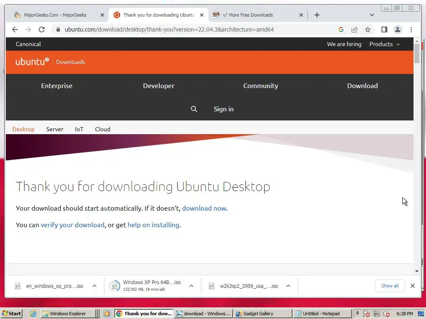Click Action Center flag tray icon
Viewport: 426px width, 319px height.
(366, 314)
